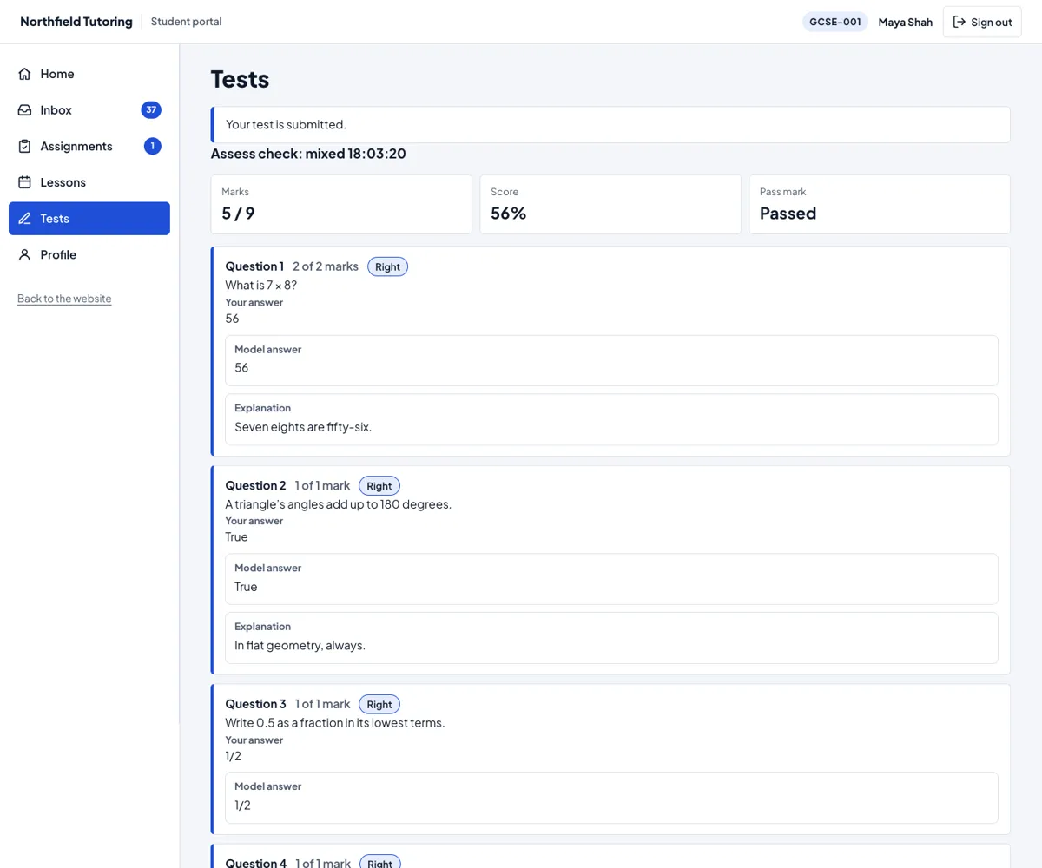Click the GCSE-001 course badge
This screenshot has height=868, width=1042.
pos(835,22)
